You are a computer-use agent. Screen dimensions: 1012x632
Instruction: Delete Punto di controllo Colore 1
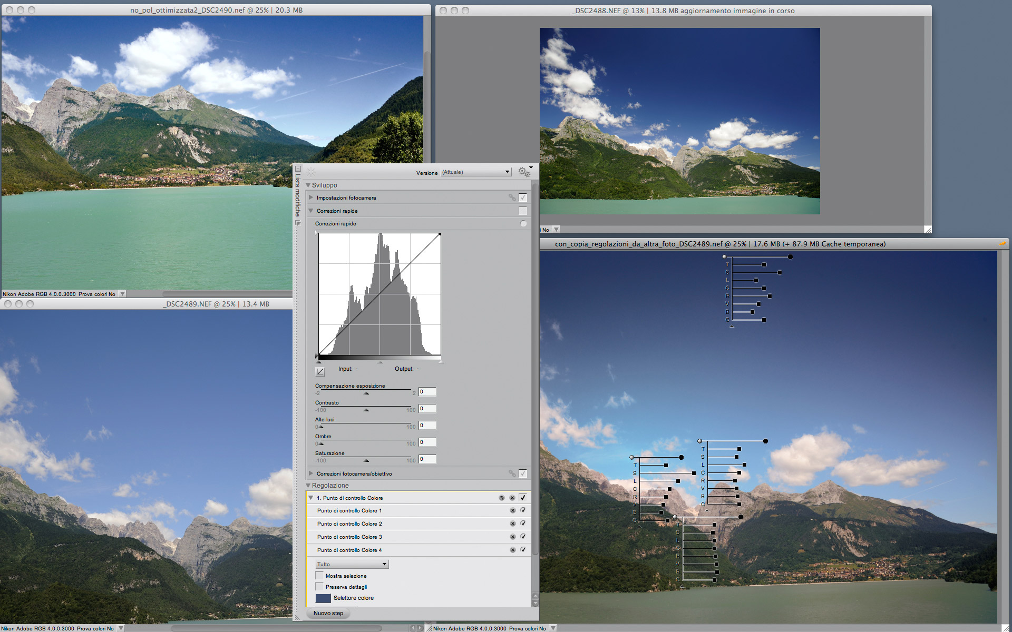pyautogui.click(x=512, y=510)
